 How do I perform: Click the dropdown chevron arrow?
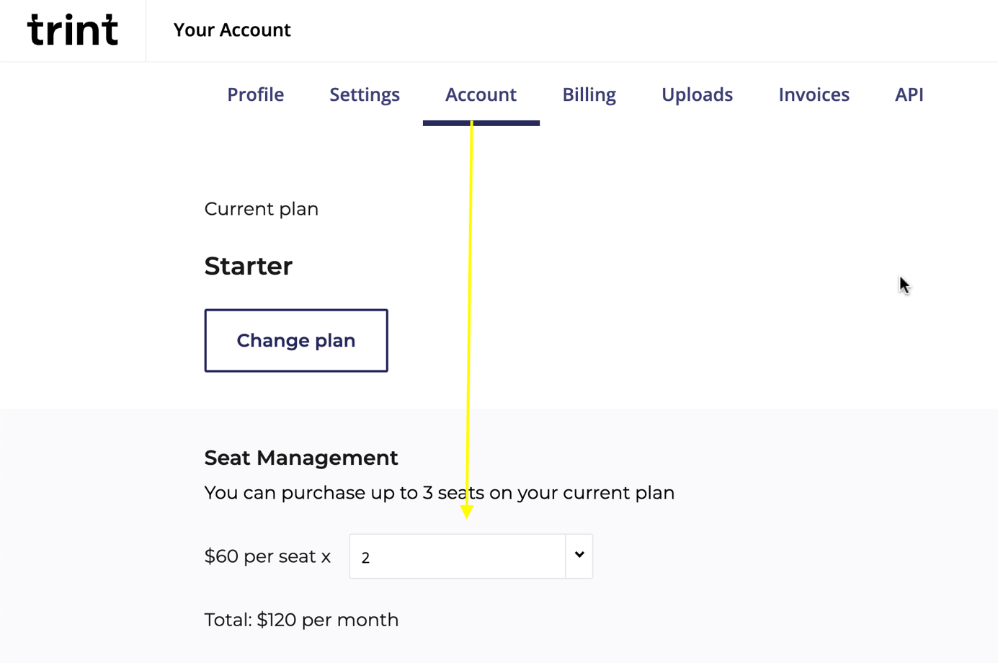point(579,556)
